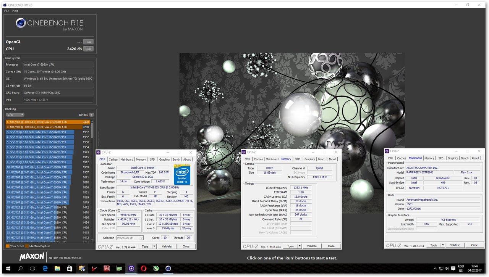
Task: Expand the Tools arrow in the CPU-Z Memory window
Action: (300, 246)
